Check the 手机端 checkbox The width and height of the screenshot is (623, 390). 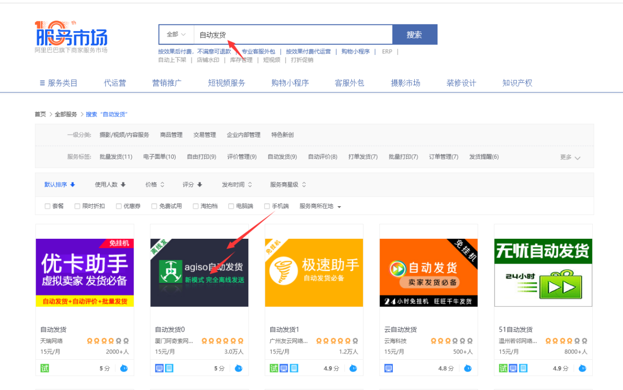(x=267, y=206)
